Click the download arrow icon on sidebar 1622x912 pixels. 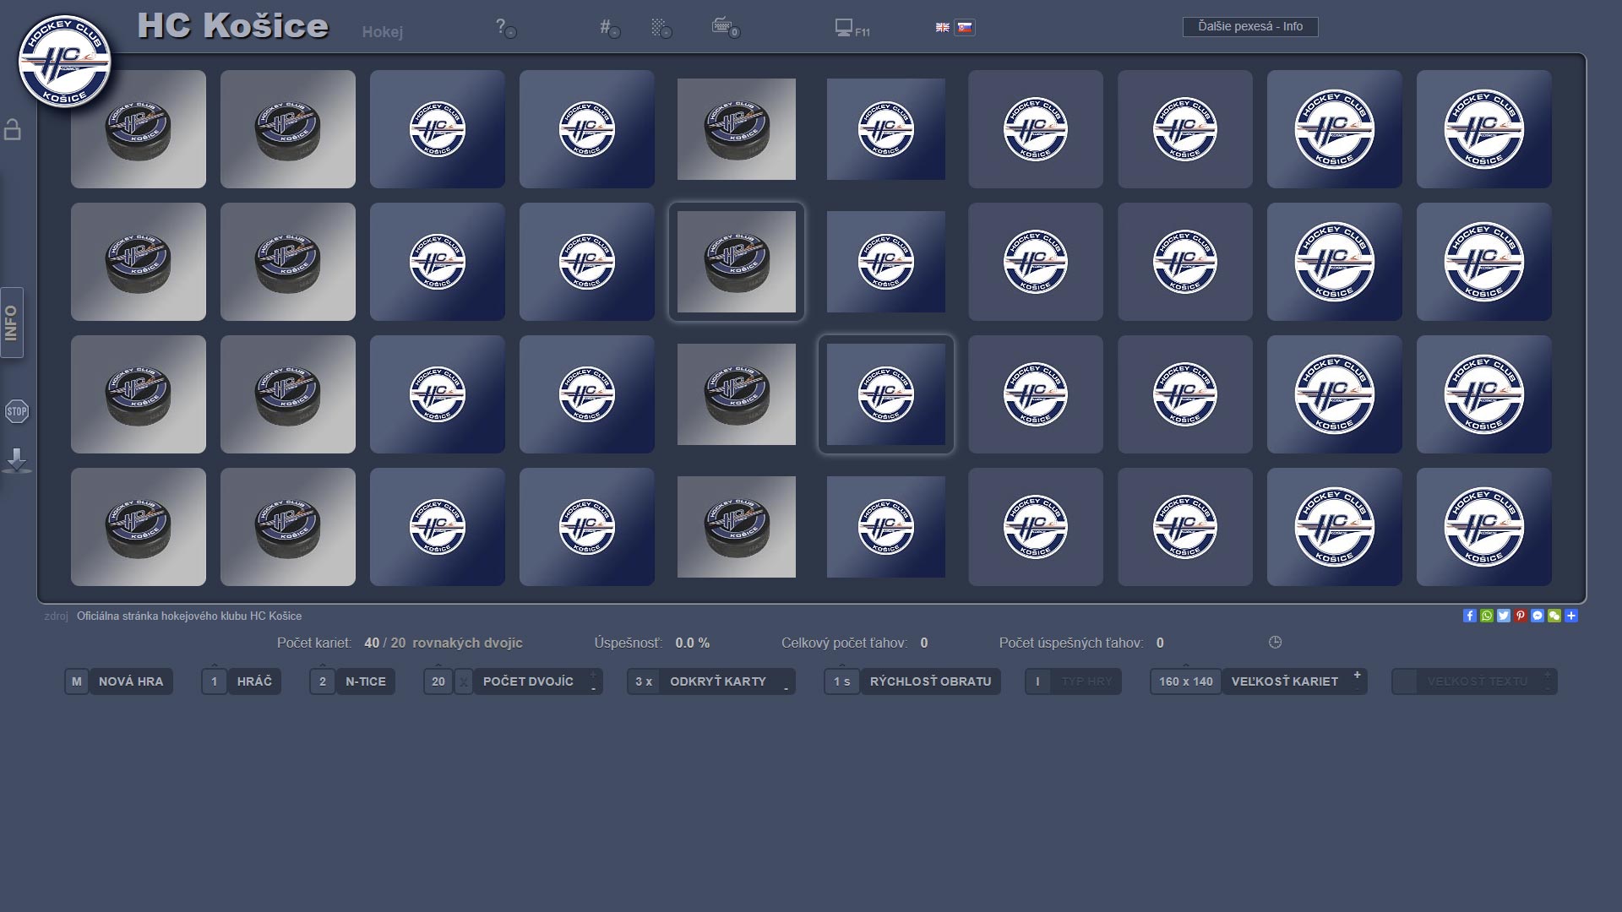(17, 461)
